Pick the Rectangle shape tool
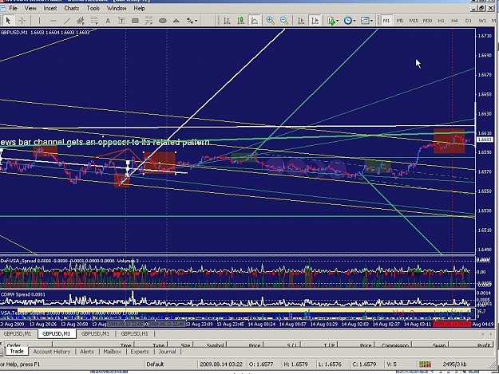The height and width of the screenshot is (374, 499). [135, 21]
